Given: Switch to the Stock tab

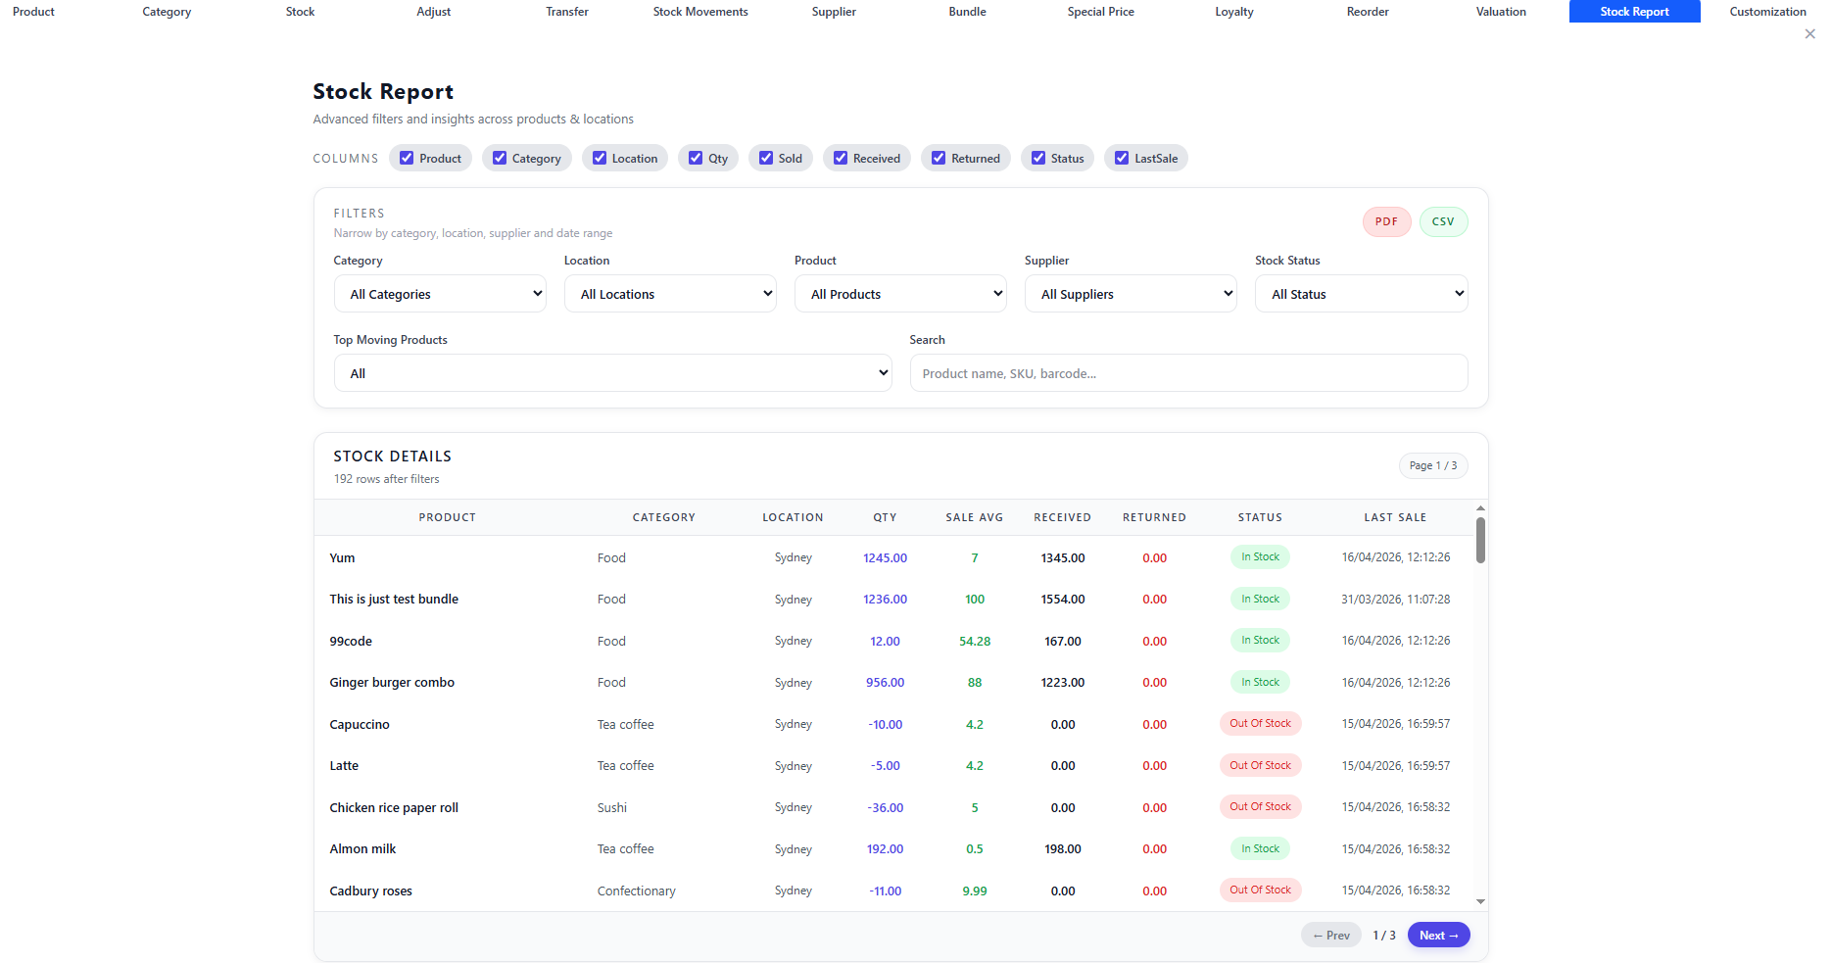Looking at the screenshot, I should (x=300, y=12).
